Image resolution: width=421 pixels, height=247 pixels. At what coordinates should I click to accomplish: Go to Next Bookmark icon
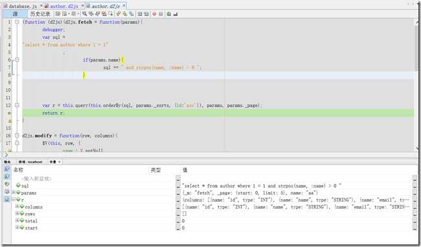tap(125, 14)
